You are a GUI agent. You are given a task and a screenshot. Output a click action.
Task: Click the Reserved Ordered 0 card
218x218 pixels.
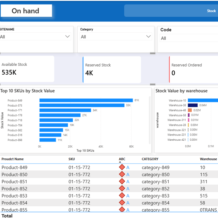coord(193,69)
